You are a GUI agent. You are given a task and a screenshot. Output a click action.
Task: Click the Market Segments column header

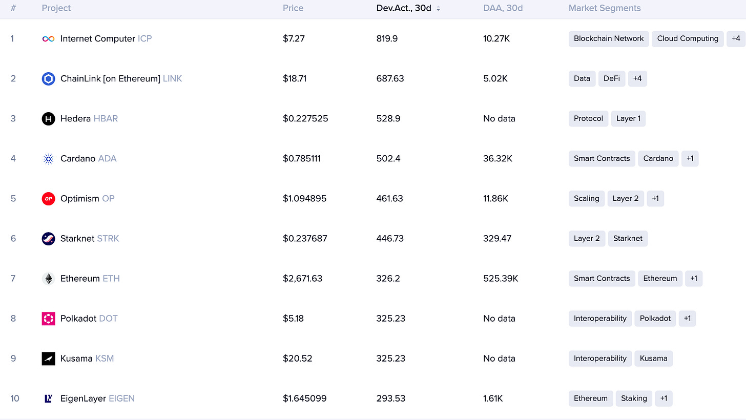pyautogui.click(x=605, y=8)
